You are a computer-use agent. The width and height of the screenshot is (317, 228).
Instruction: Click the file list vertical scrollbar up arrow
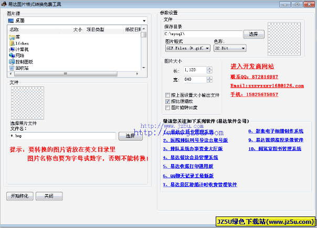(x=144, y=29)
